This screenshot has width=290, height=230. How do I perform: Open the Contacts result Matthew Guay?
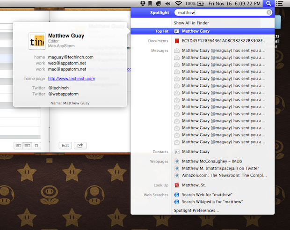tap(196, 152)
